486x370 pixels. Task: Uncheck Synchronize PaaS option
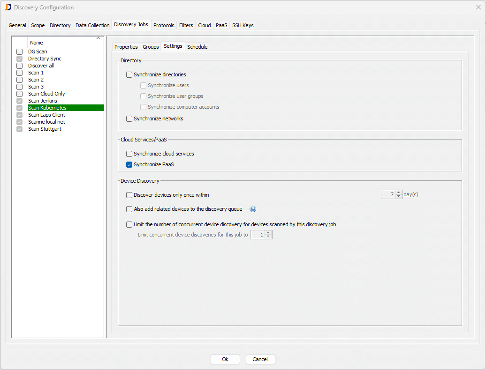pyautogui.click(x=129, y=164)
